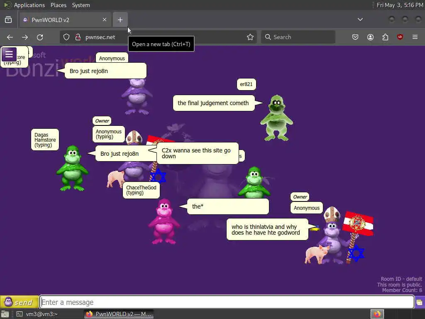Click the Enter a message field
This screenshot has height=319, width=425.
point(227,302)
